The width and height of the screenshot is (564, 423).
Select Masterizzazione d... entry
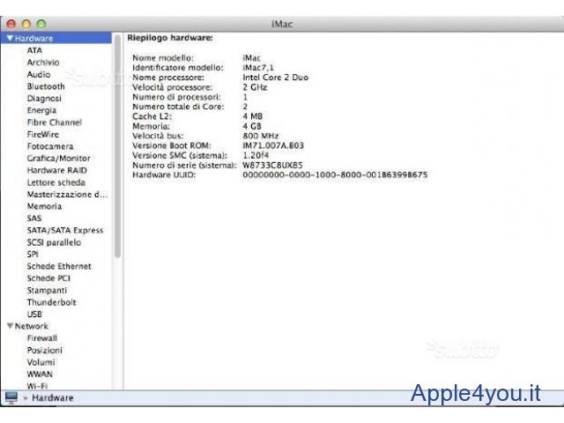click(x=67, y=194)
